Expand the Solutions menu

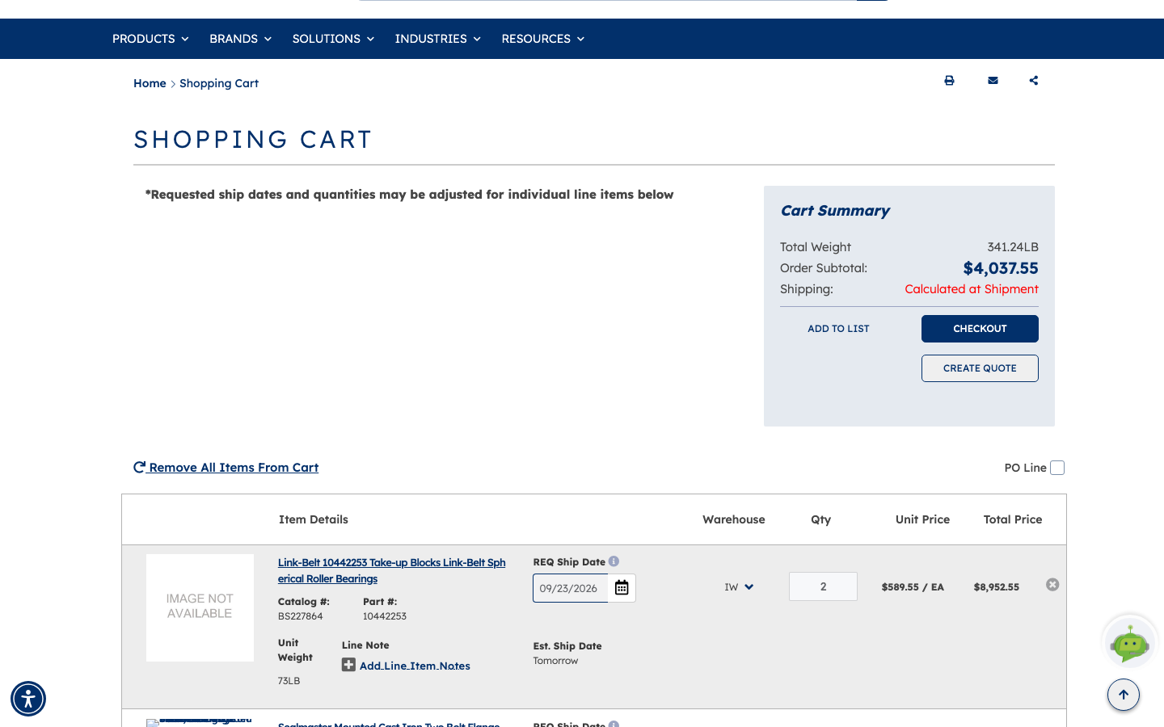333,39
